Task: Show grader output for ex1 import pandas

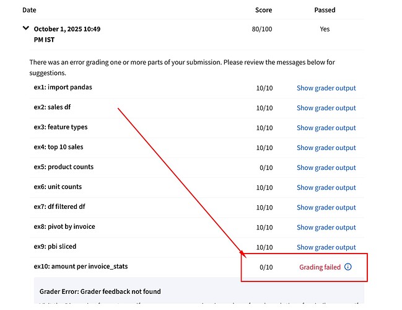Action: click(x=326, y=88)
